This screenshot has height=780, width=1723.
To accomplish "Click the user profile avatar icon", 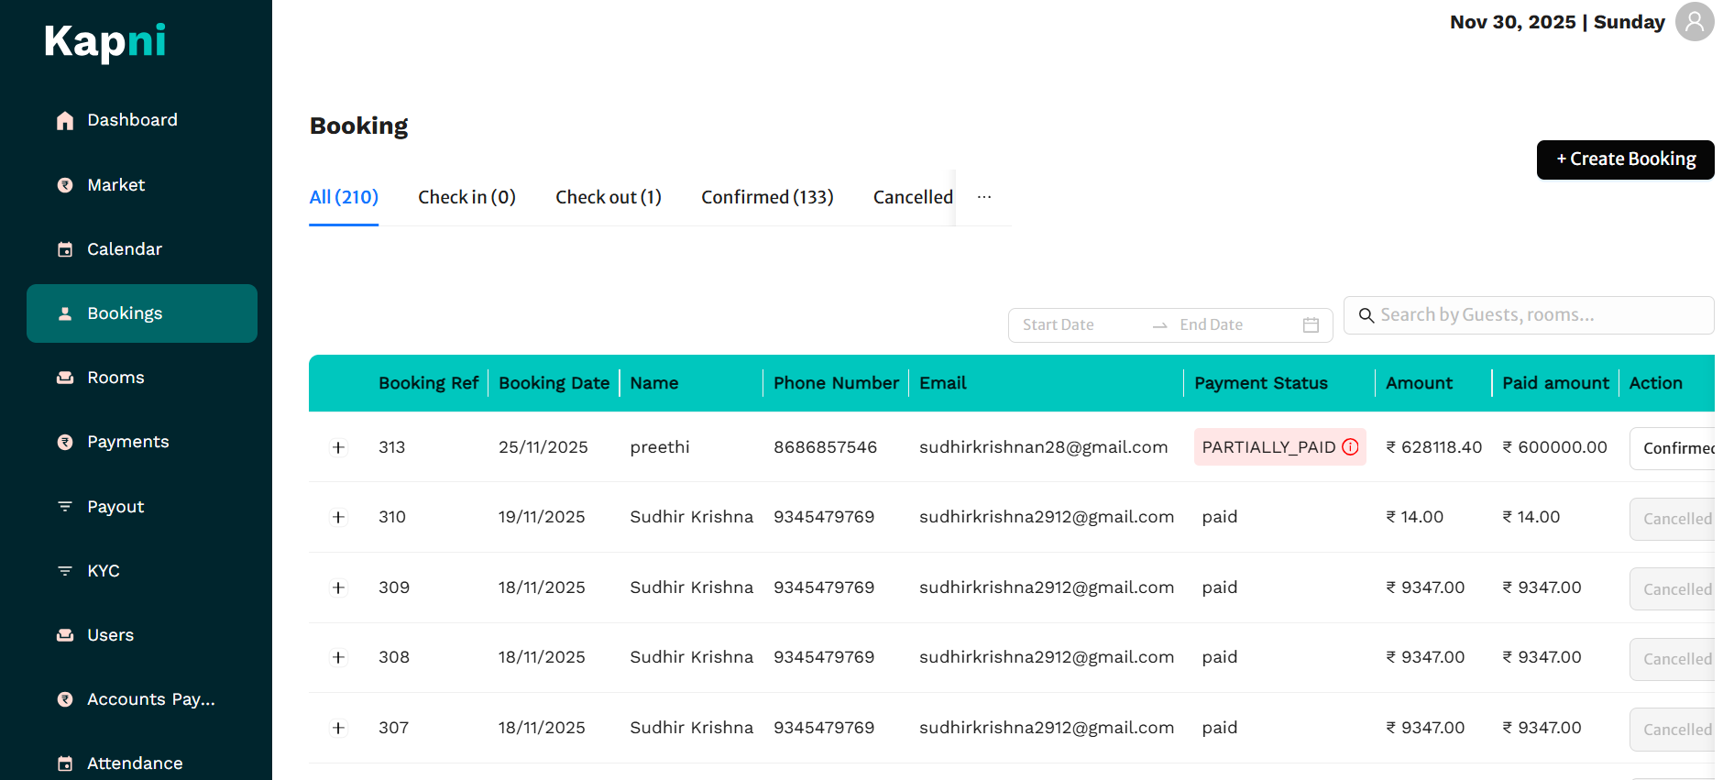I will (1694, 21).
